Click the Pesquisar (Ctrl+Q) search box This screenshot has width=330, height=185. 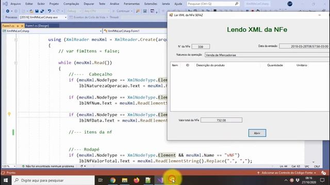[213, 4]
